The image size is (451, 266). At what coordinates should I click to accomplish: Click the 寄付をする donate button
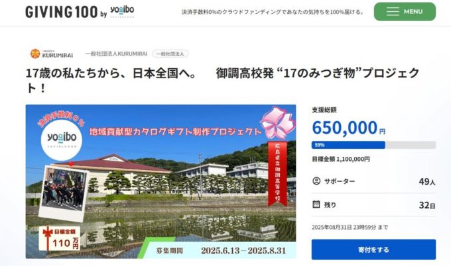click(x=373, y=249)
